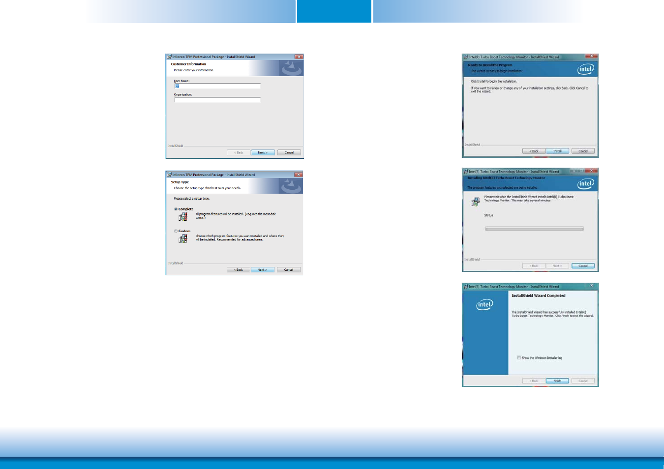Viewport: 664px width, 469px height.
Task: Click Finish in Wizard Completed dialog
Action: coord(557,381)
